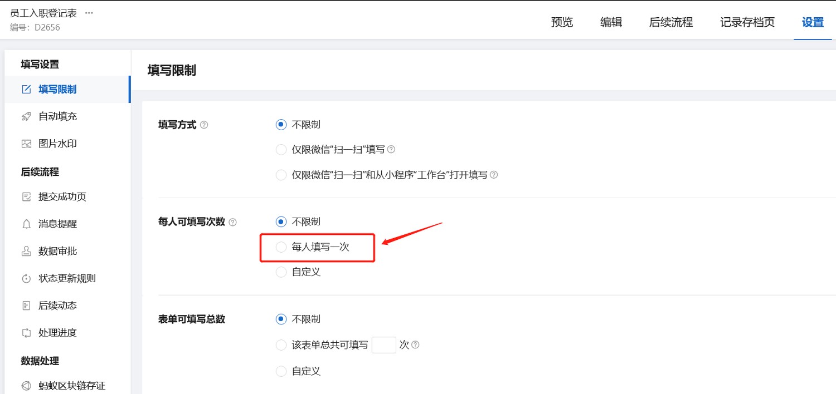Image resolution: width=836 pixels, height=394 pixels.
Task: Click help icon after 仅限微信"扫一扫"填写
Action: tap(391, 150)
